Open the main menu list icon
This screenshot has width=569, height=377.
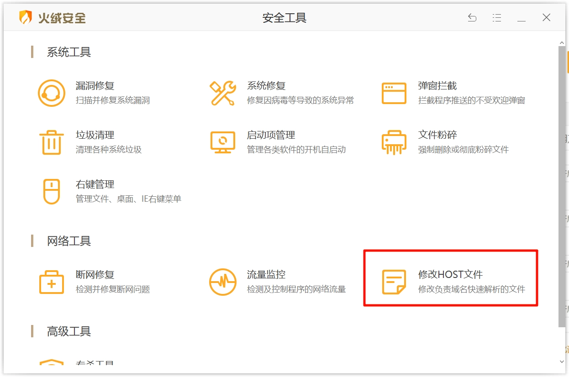(x=497, y=18)
